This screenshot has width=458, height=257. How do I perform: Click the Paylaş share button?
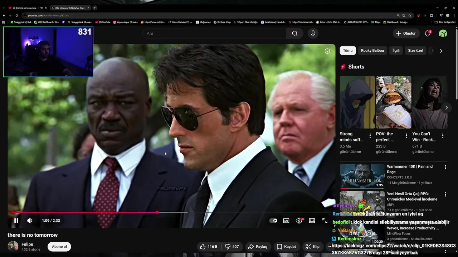click(x=258, y=247)
